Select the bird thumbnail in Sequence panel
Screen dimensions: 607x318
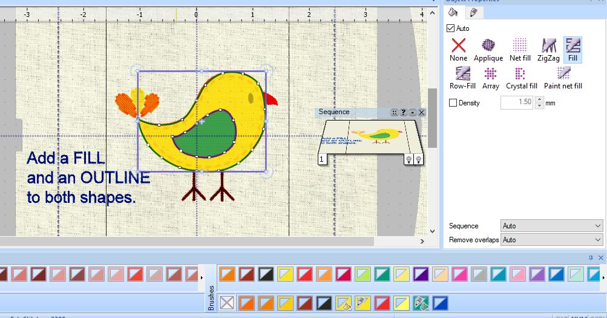point(376,135)
